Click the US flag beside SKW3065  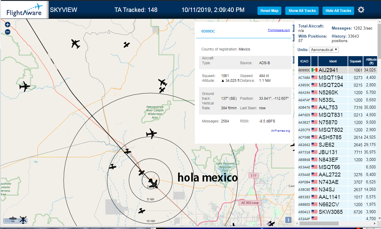314,212
